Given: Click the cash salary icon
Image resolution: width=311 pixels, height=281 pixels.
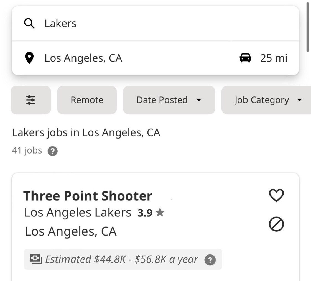Looking at the screenshot, I should pos(36,259).
